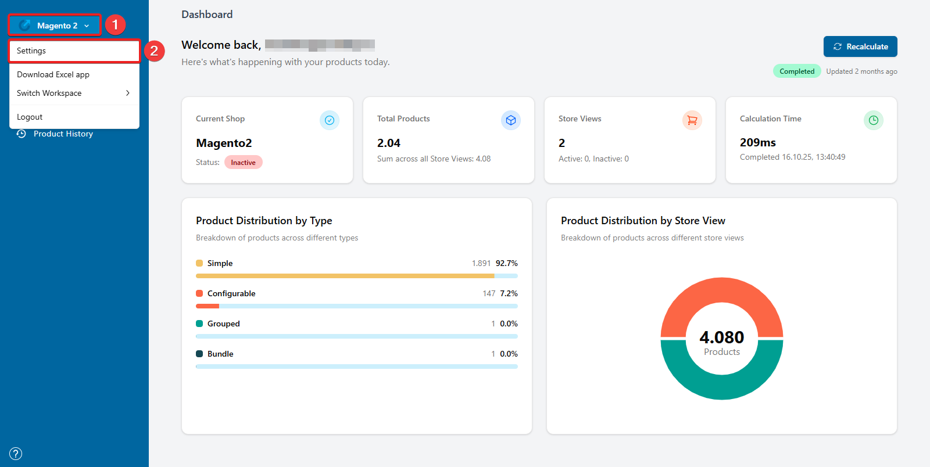930x467 pixels.
Task: Click the Current Shop checkmark icon
Action: (330, 120)
